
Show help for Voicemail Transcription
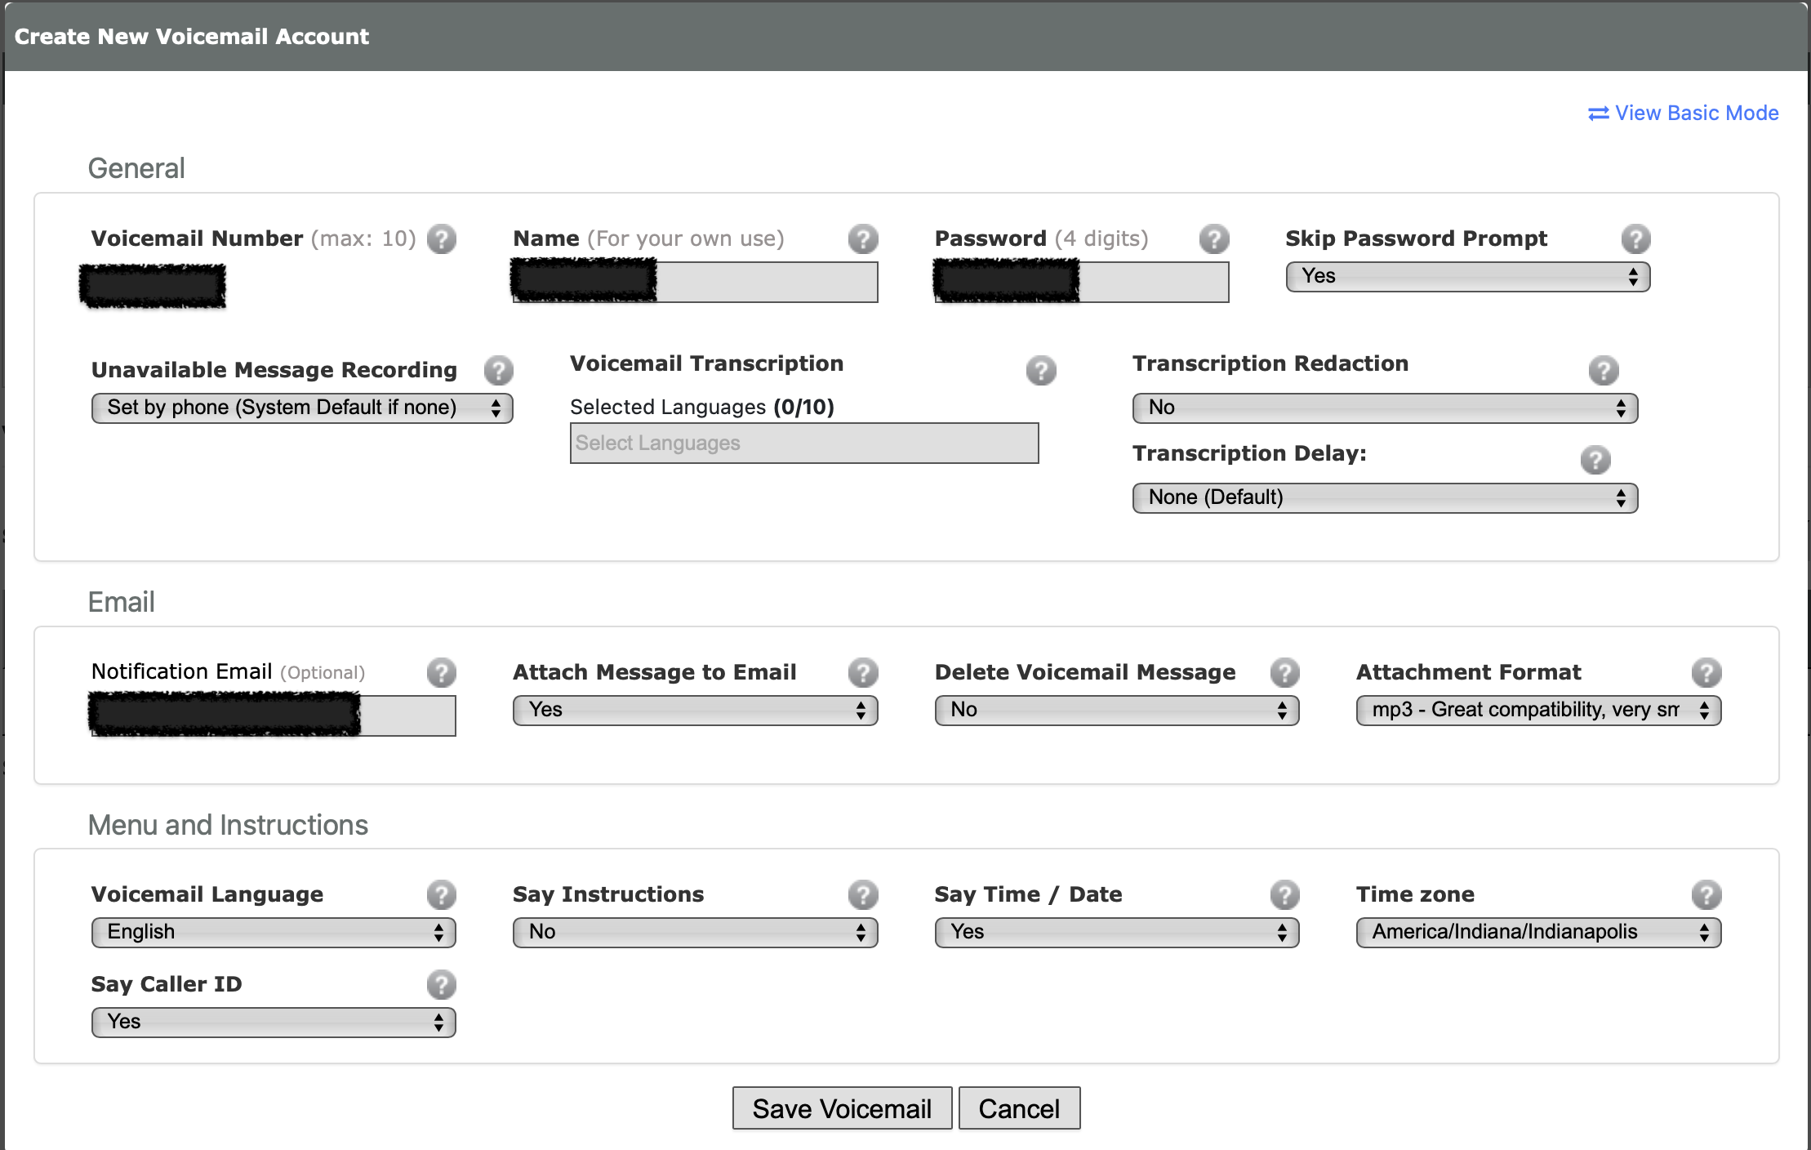click(1041, 371)
